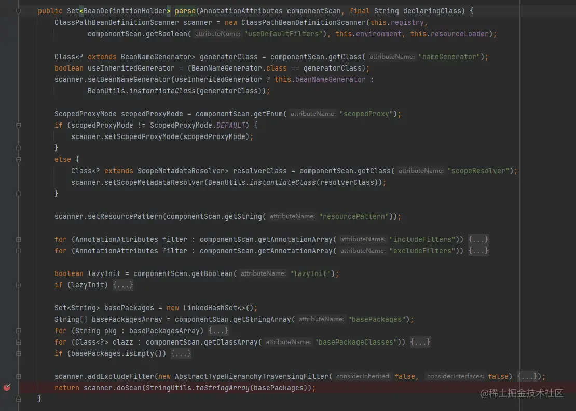Click the considerInherited parameter hint

[363, 376]
